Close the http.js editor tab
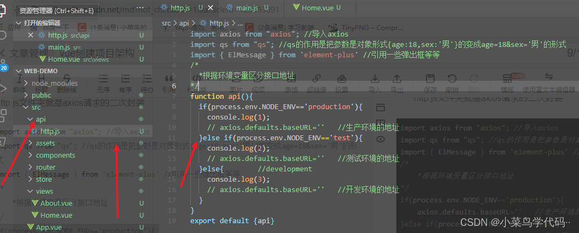The height and width of the screenshot is (233, 579). point(210,8)
